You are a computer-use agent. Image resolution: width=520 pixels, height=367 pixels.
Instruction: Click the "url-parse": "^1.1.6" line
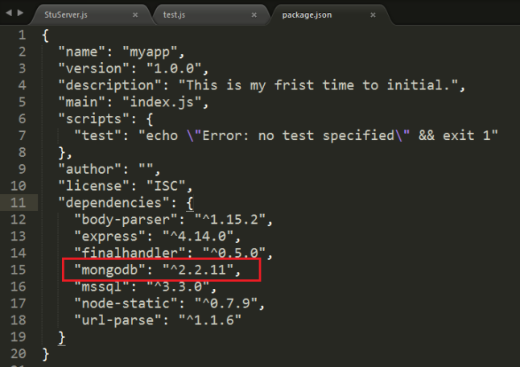coord(158,320)
